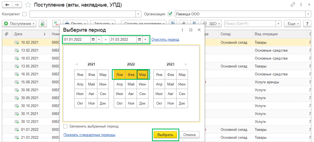Click the copy link icon
This screenshot has height=142, width=314.
click(x=293, y=5)
